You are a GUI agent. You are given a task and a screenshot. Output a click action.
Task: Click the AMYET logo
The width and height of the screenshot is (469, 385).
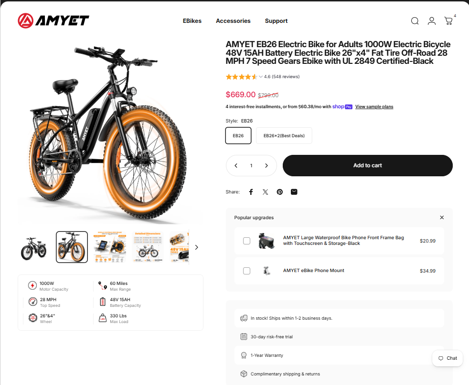53,20
